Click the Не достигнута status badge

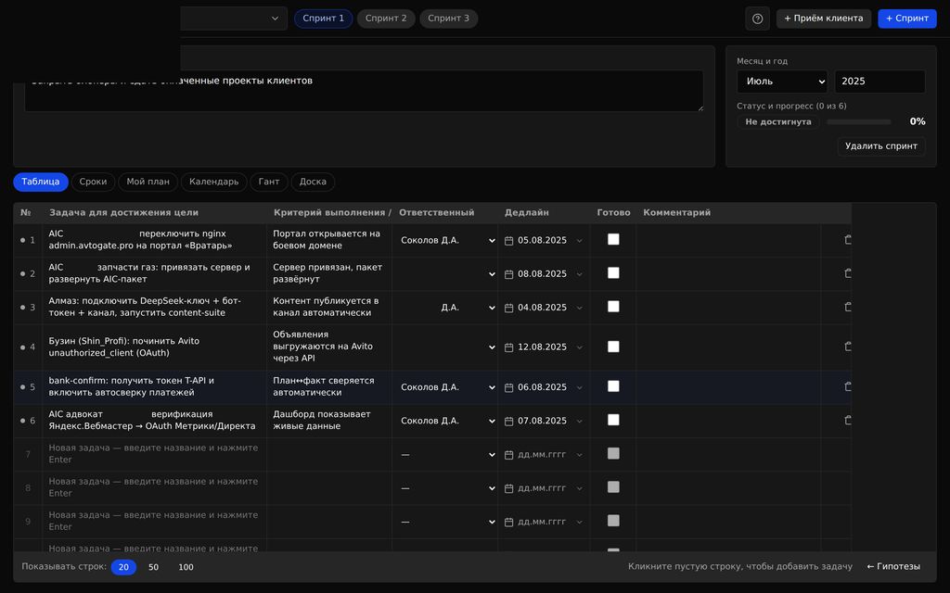click(778, 121)
